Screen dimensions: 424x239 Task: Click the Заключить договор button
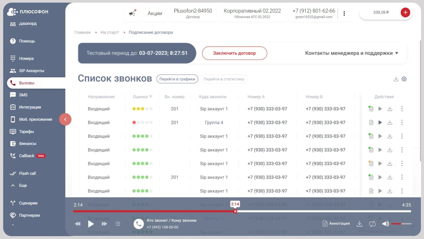[234, 53]
